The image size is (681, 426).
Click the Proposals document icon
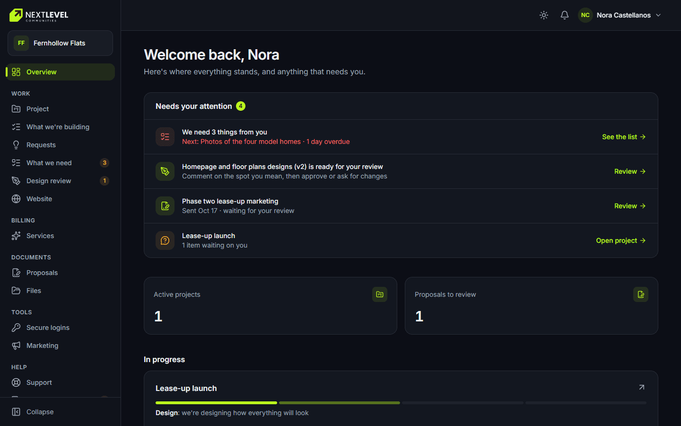[x=16, y=273]
